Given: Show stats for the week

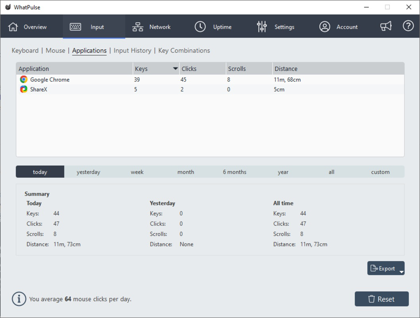Looking at the screenshot, I should [x=137, y=172].
